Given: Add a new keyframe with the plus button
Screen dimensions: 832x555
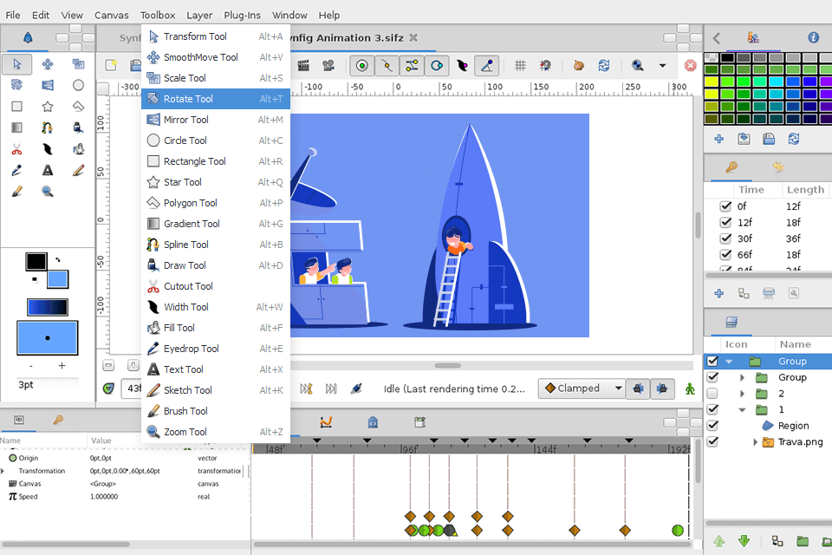Looking at the screenshot, I should click(x=718, y=293).
